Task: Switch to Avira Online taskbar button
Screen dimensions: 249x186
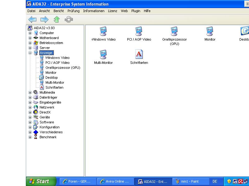Action: tap(115, 181)
